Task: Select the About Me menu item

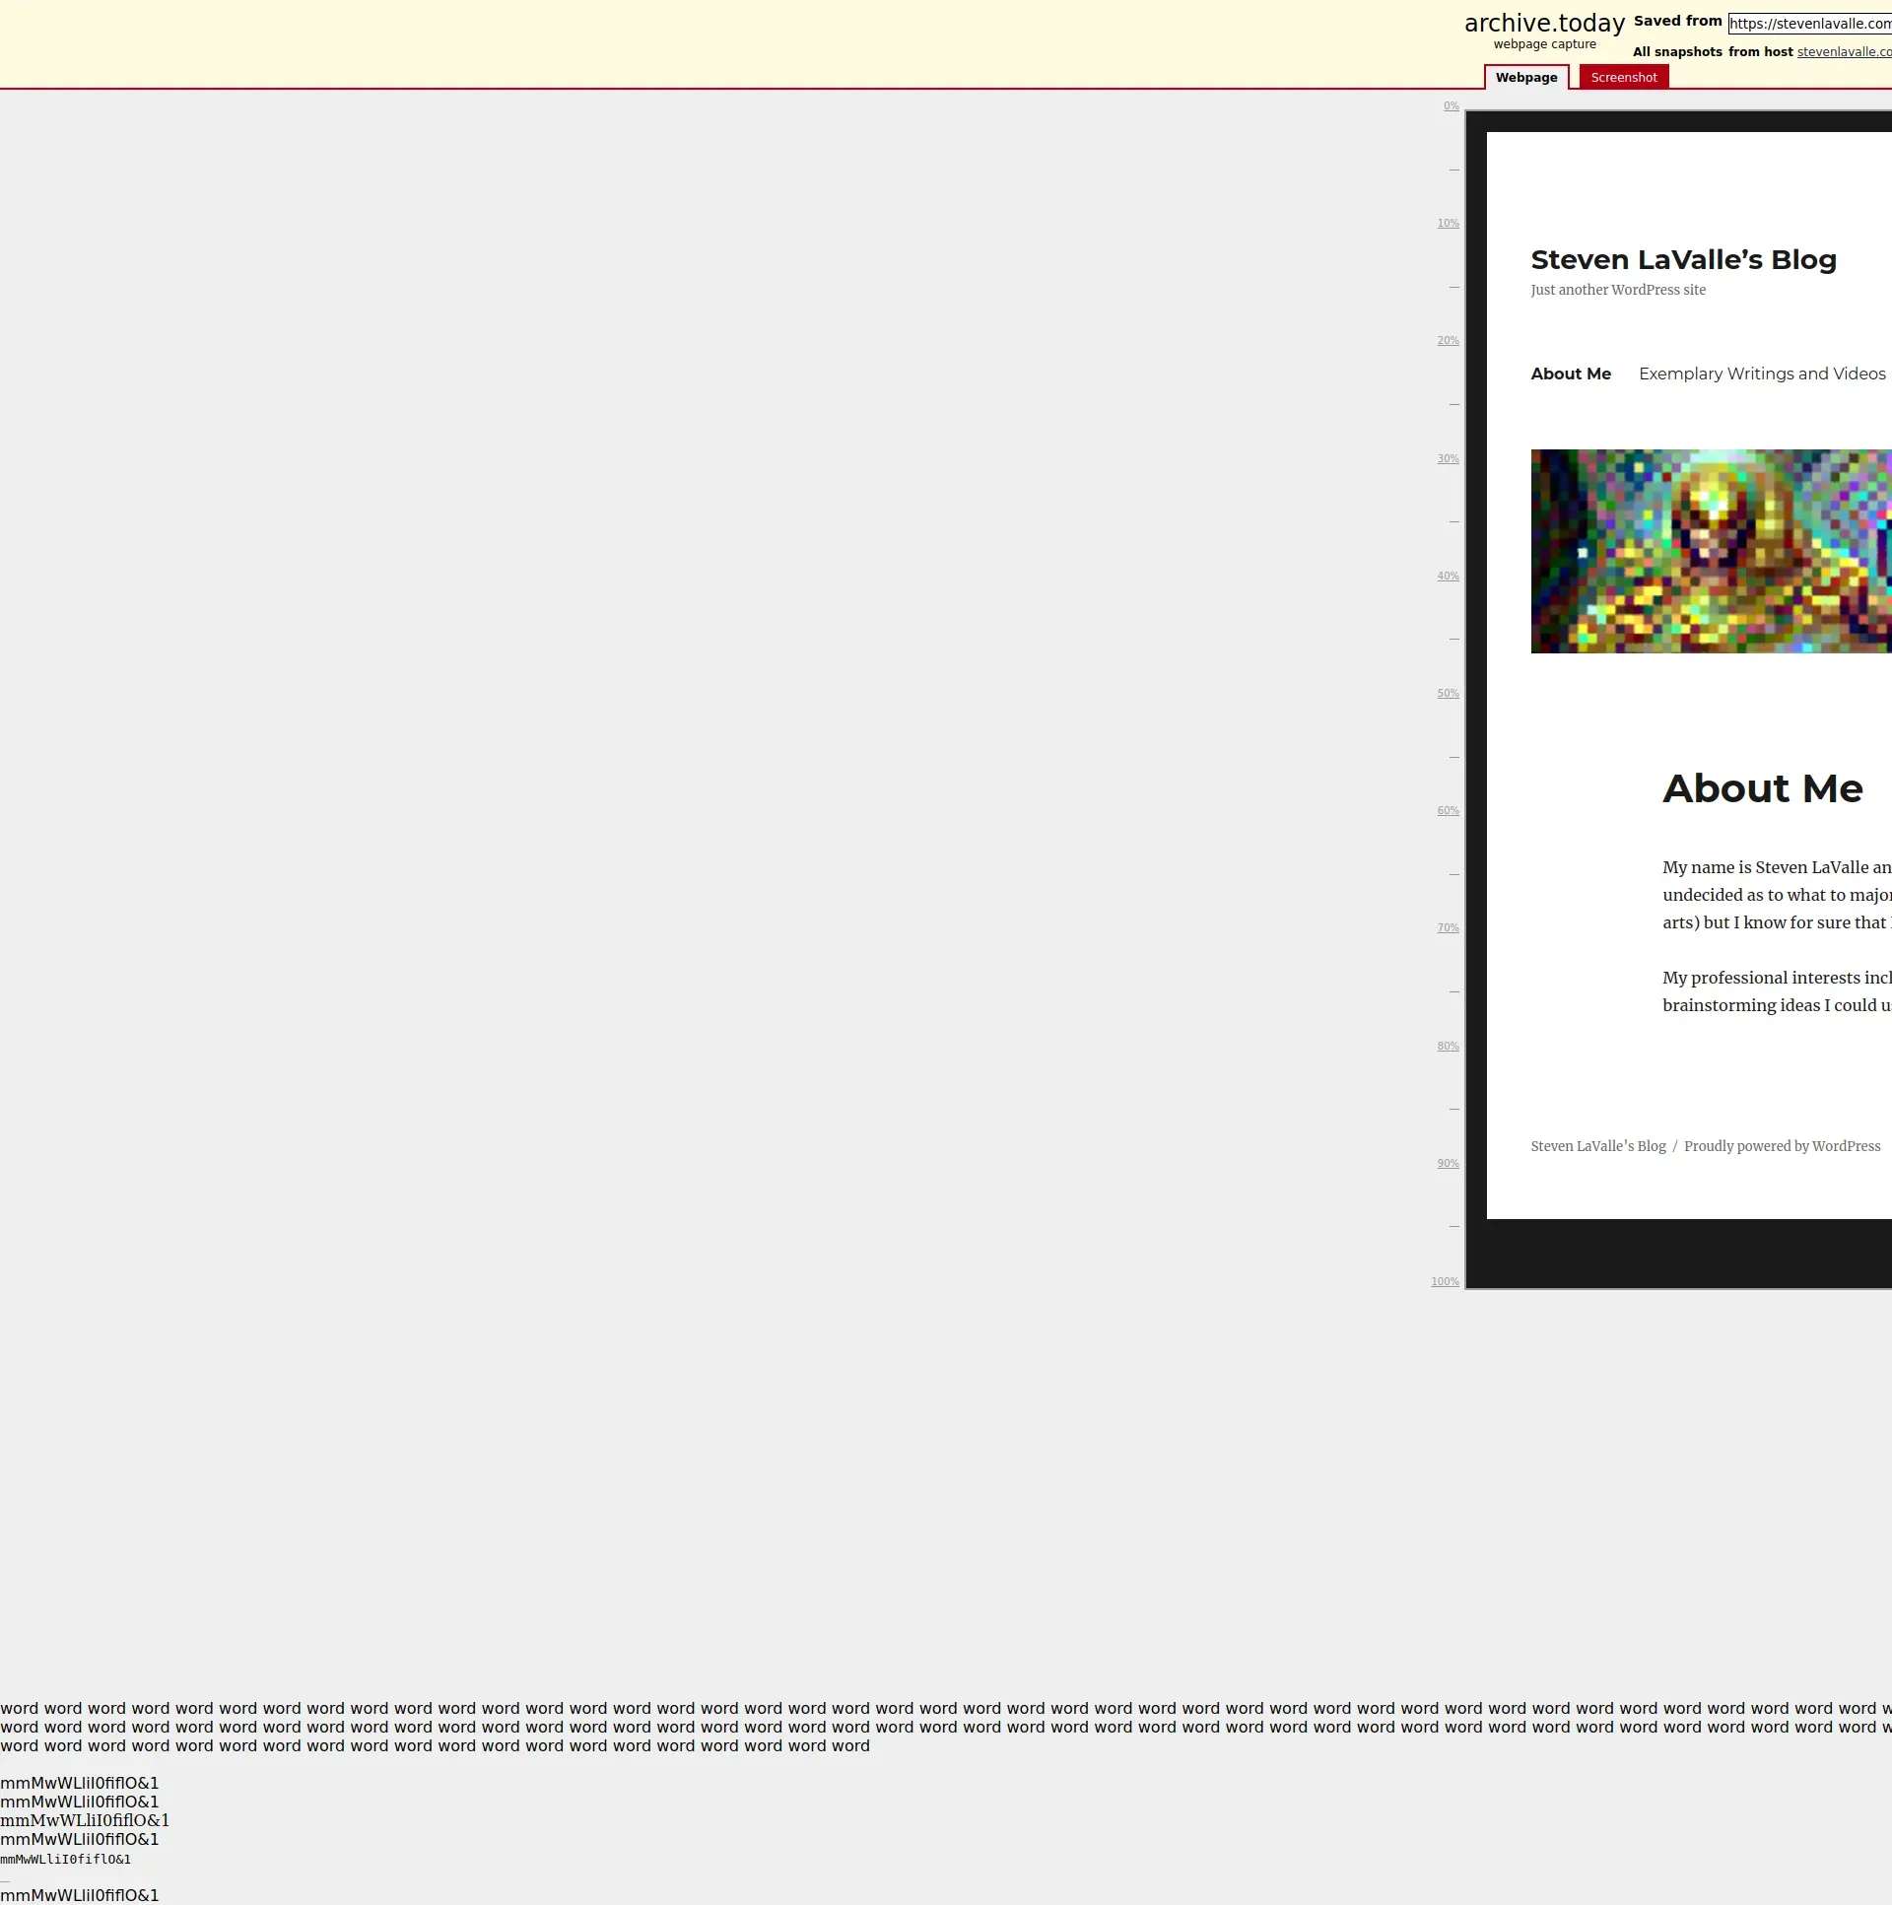Action: pyautogui.click(x=1570, y=374)
